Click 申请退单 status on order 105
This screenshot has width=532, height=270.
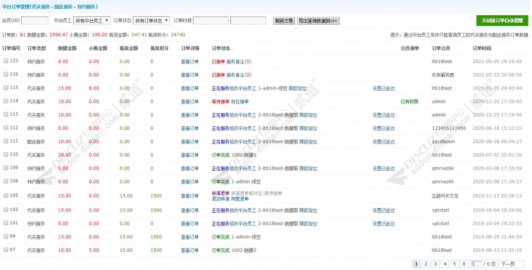click(x=220, y=193)
